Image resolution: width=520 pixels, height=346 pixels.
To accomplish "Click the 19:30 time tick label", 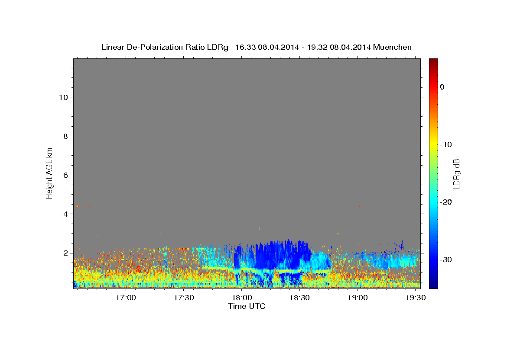I will pyautogui.click(x=415, y=298).
